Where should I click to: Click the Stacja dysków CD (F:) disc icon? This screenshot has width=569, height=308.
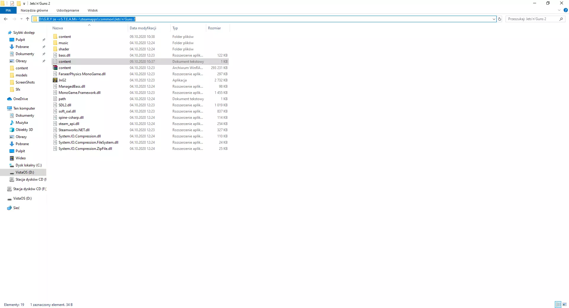[x=9, y=189]
